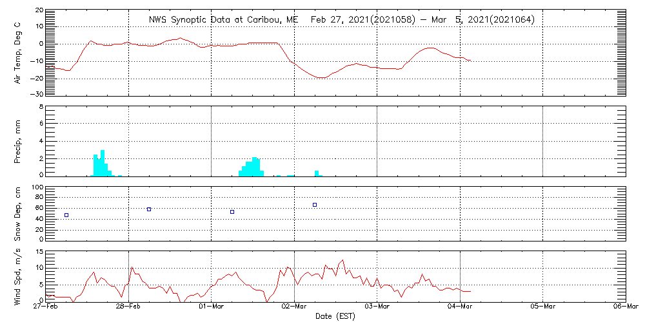
Task: Click the 05-Mar date tick label
Action: tap(543, 307)
